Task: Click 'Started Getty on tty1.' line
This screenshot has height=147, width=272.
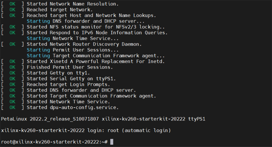Action: click(x=45, y=73)
